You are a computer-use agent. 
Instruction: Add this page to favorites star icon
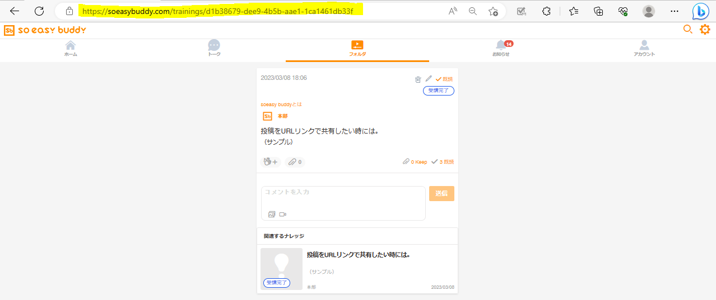[493, 11]
